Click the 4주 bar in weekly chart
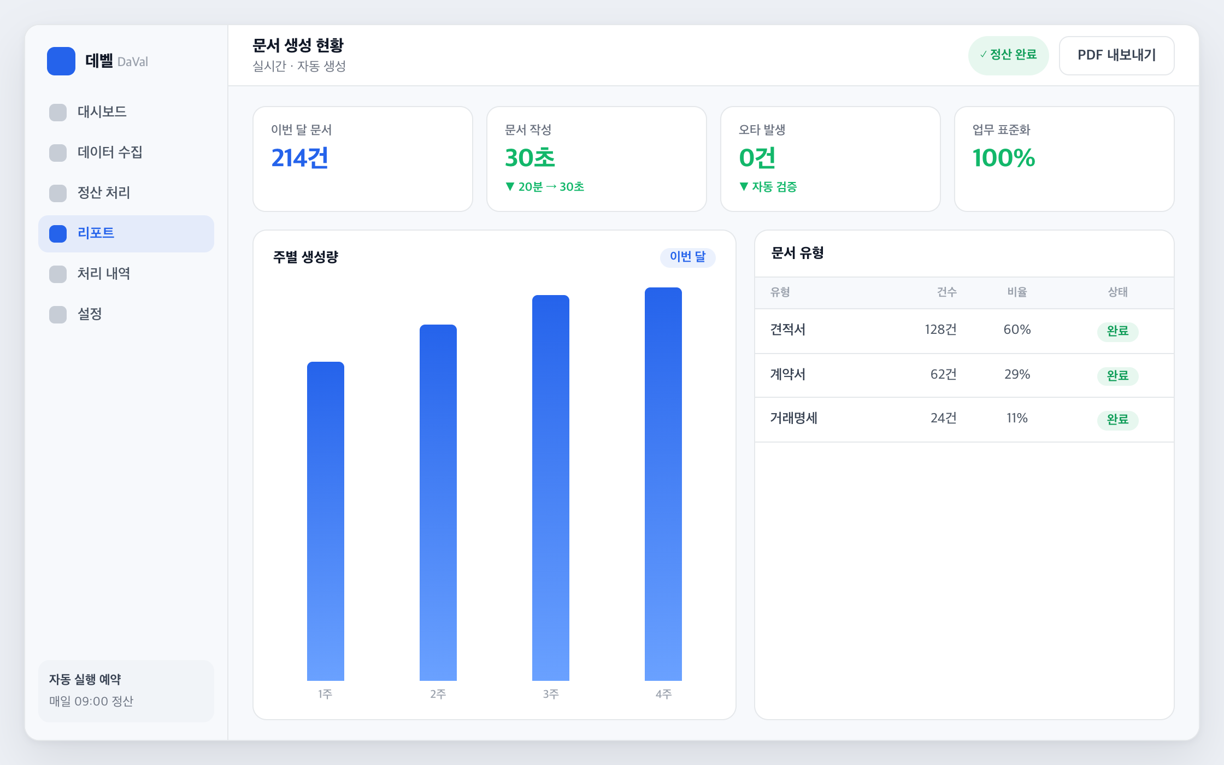Viewport: 1224px width, 765px height. click(663, 484)
